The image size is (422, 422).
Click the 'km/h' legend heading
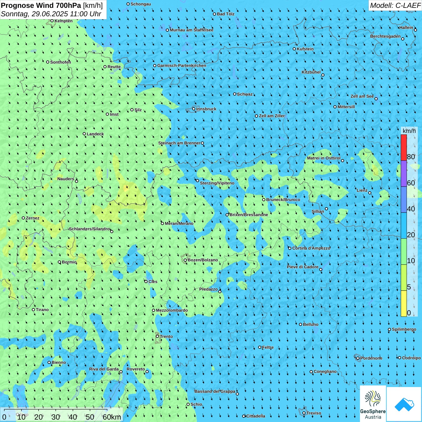coord(409,131)
